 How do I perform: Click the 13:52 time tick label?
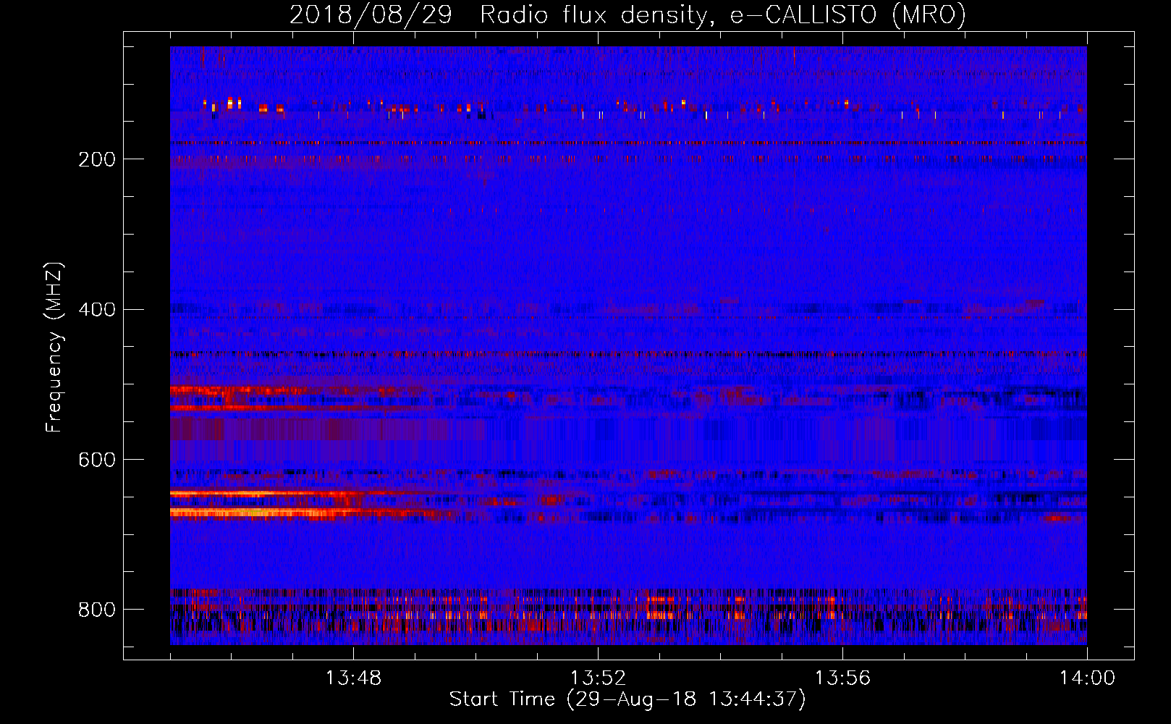[598, 678]
